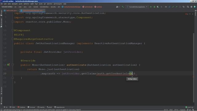Image resolution: width=197 pixels, height=111 pixels.
Task: Open the Build tool window
Action: tap(49, 107)
